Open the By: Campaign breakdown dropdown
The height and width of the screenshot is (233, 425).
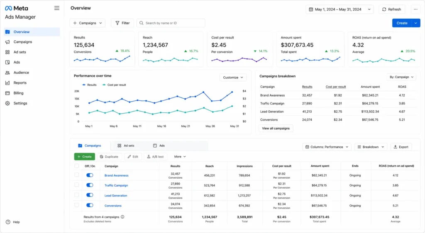point(402,77)
